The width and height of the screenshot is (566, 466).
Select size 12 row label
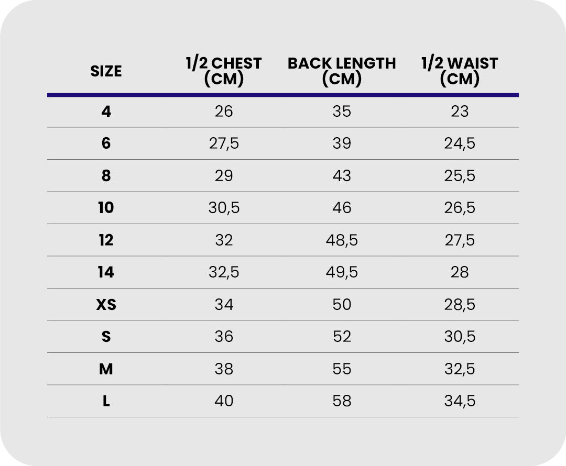pos(106,240)
